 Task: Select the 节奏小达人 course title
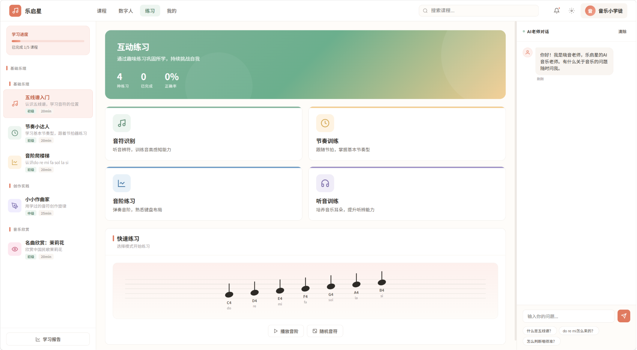(37, 126)
